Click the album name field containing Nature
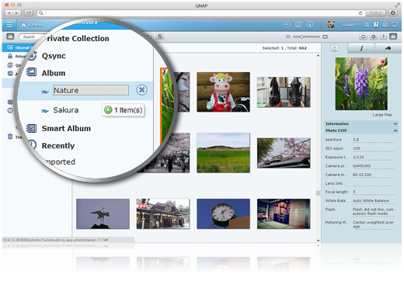Screen dimensions: 404x295 pyautogui.click(x=91, y=90)
